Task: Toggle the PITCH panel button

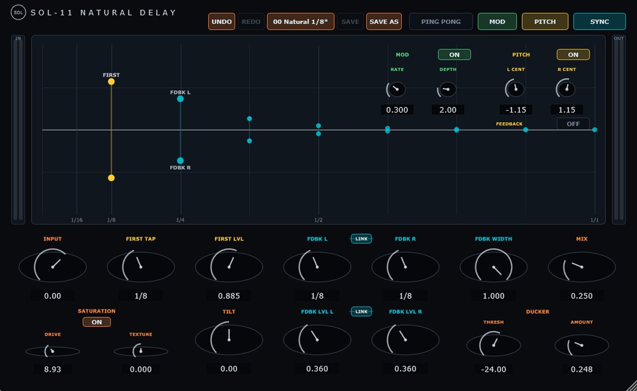Action: 545,22
